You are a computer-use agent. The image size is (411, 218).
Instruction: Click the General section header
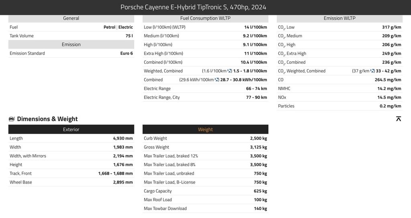pos(71,18)
